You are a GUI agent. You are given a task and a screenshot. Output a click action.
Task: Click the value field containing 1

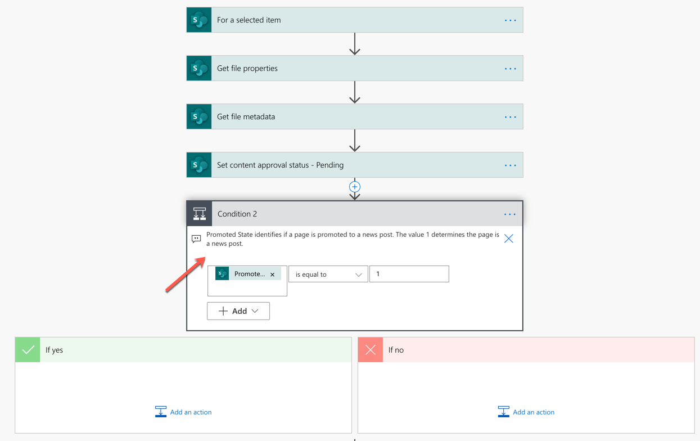[409, 274]
